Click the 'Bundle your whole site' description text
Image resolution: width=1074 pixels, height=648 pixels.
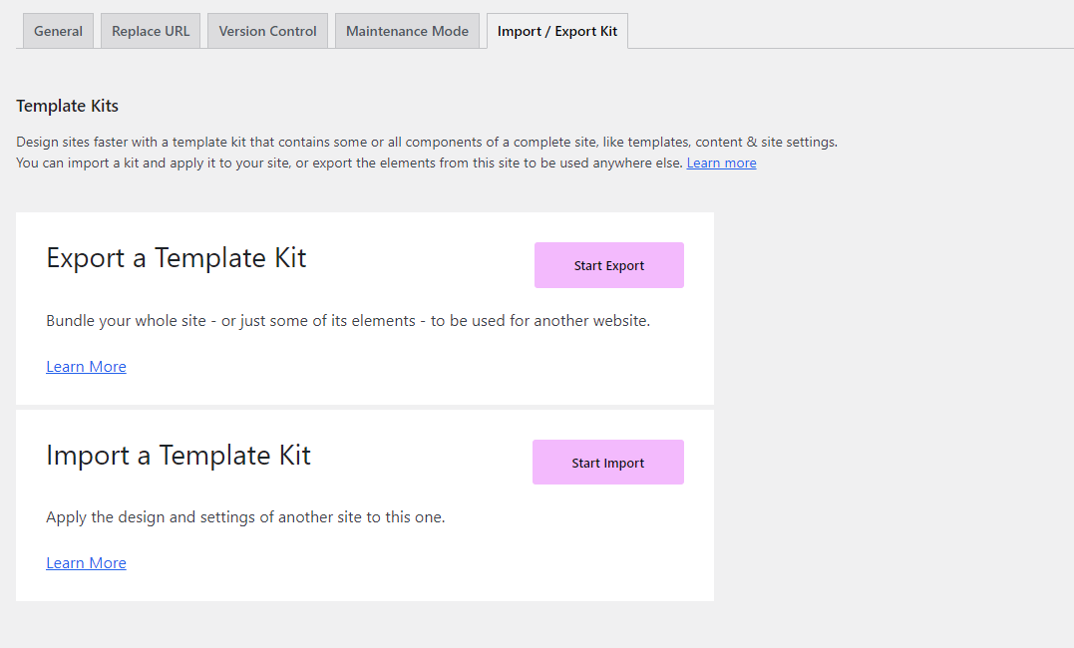coord(348,321)
